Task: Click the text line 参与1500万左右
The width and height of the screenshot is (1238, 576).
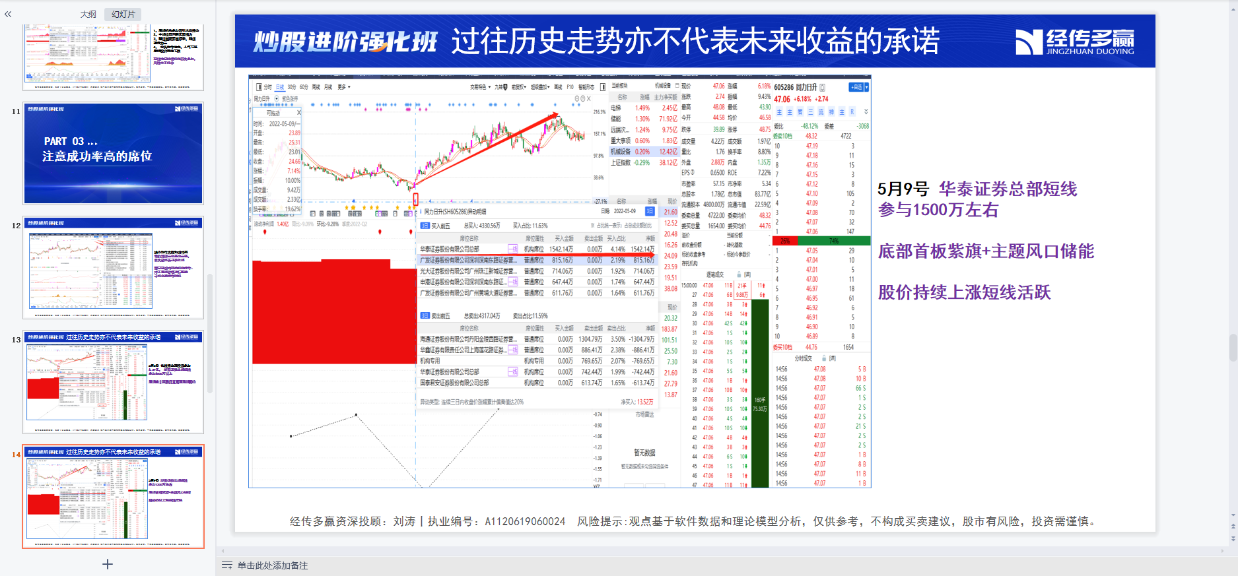Action: [x=938, y=210]
